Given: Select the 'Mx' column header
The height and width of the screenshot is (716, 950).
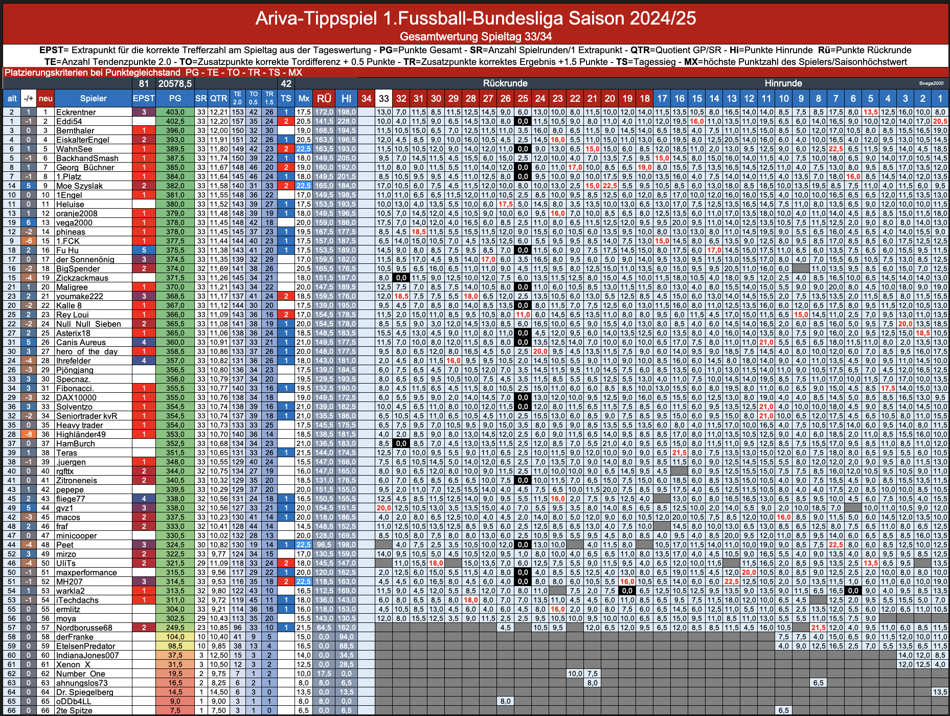Looking at the screenshot, I should [x=304, y=98].
